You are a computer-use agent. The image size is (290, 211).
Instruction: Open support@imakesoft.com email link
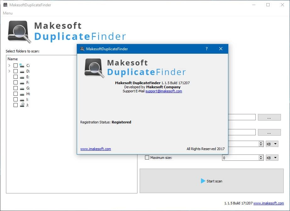(164, 91)
